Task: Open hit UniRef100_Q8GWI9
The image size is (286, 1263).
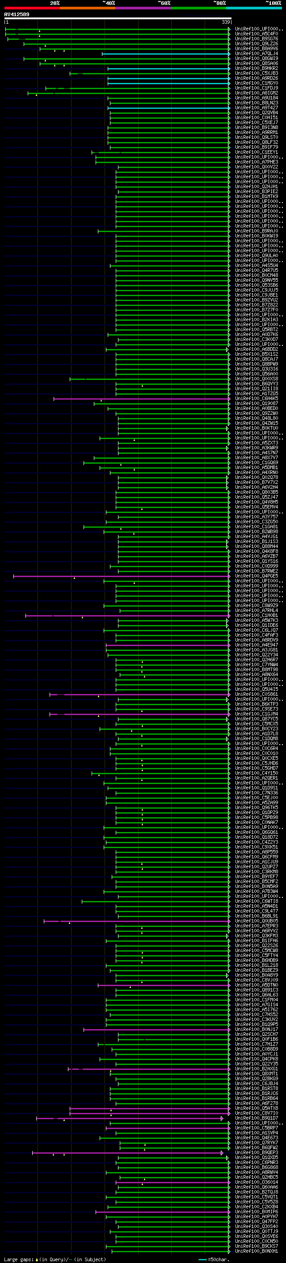Action: pyautogui.click(x=256, y=59)
